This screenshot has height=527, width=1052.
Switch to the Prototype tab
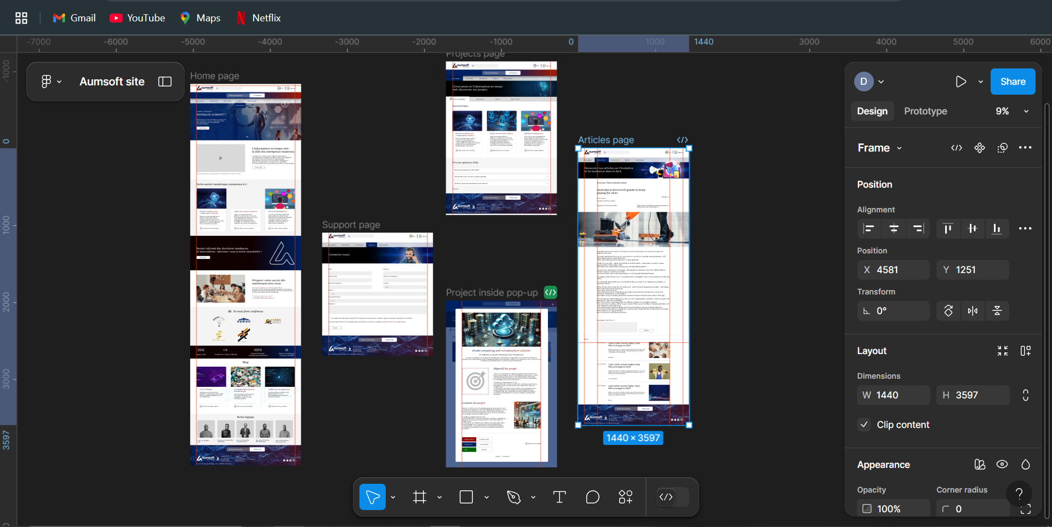[x=925, y=111]
